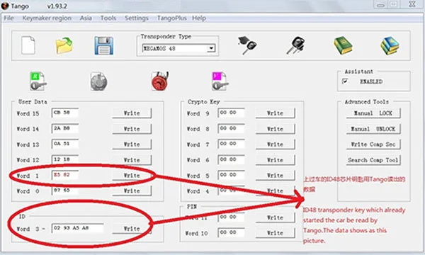Click the Tango app logo icon
425x255 pixels.
coord(5,6)
